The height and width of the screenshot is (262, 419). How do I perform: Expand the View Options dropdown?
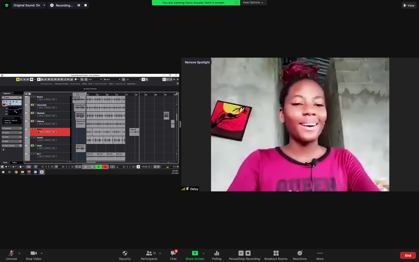click(x=253, y=3)
